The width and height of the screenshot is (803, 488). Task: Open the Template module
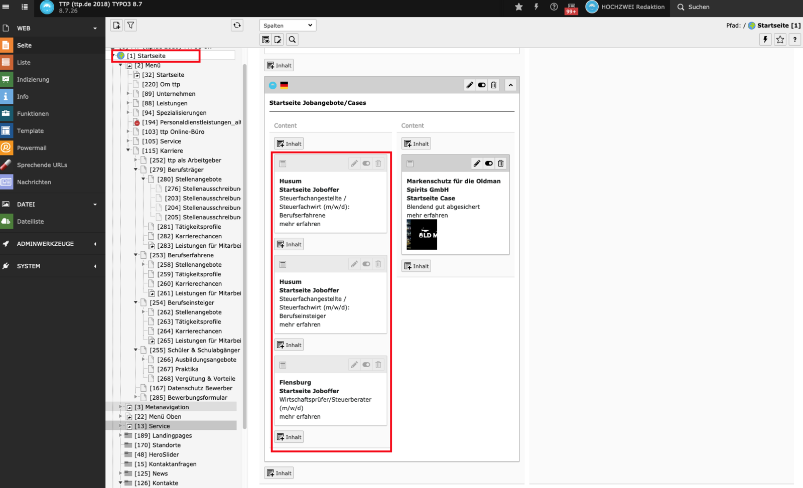coord(30,131)
